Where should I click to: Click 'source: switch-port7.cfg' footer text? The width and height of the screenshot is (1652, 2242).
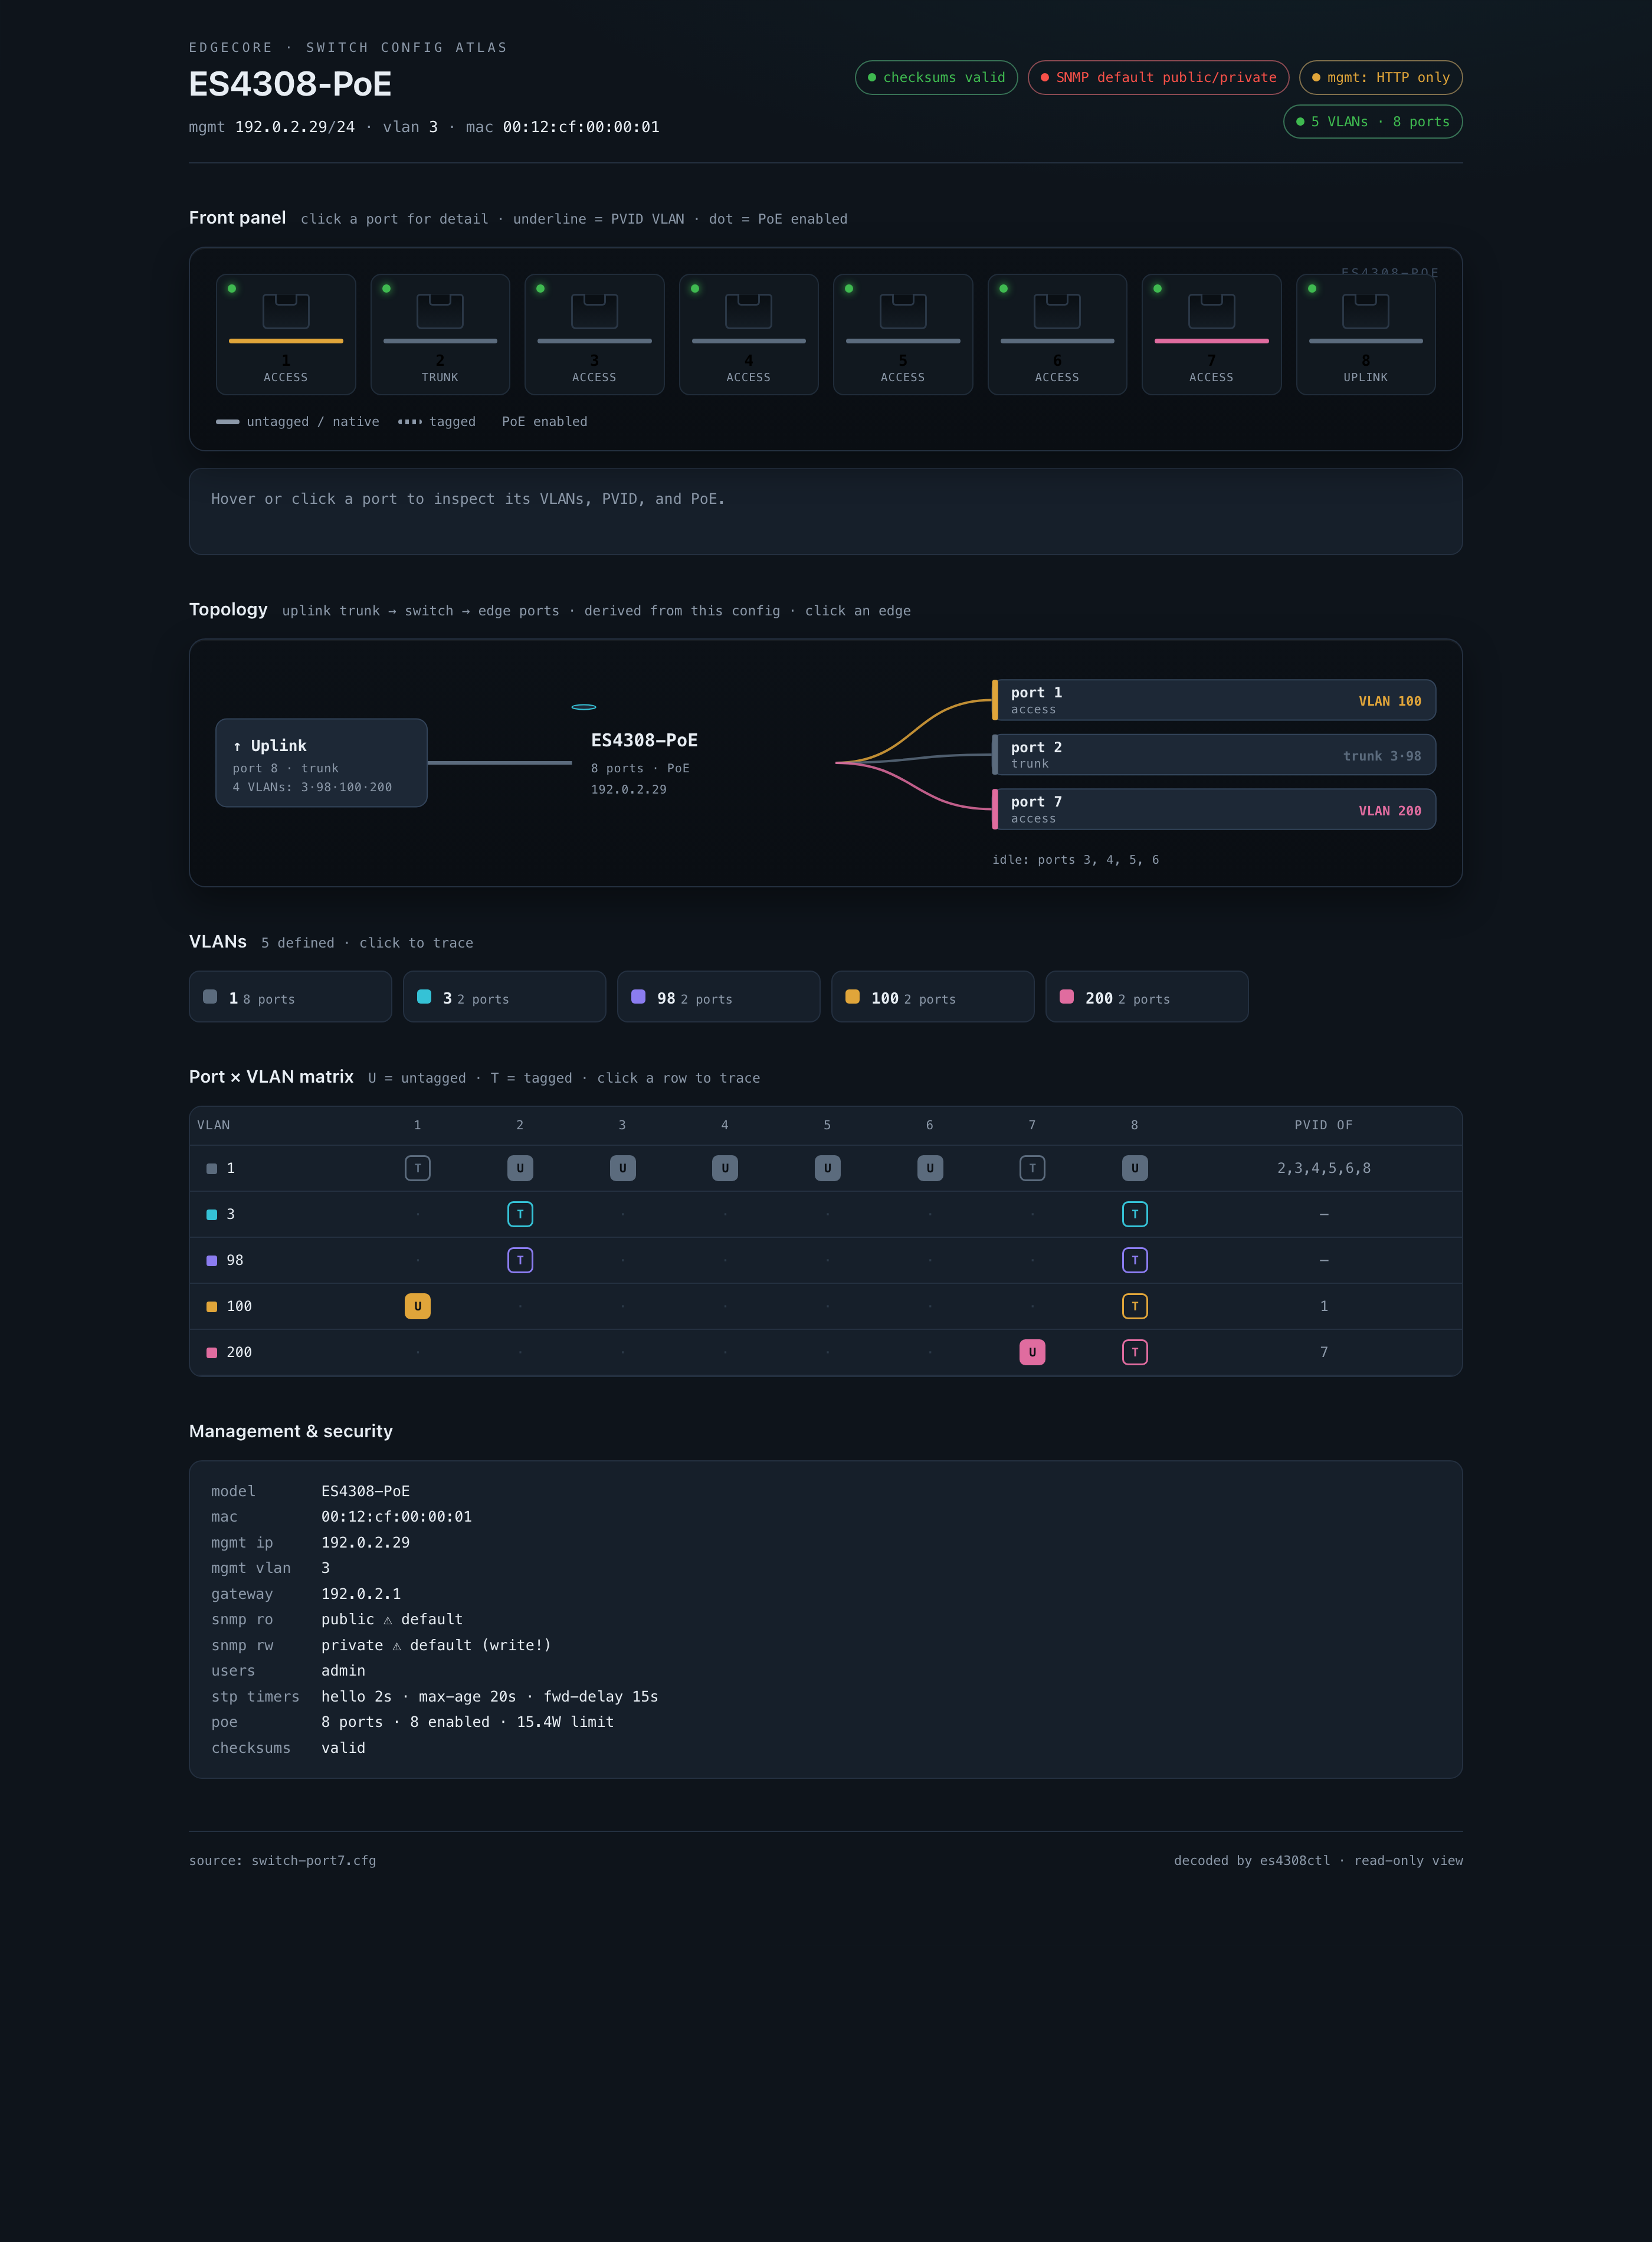[x=283, y=1861]
